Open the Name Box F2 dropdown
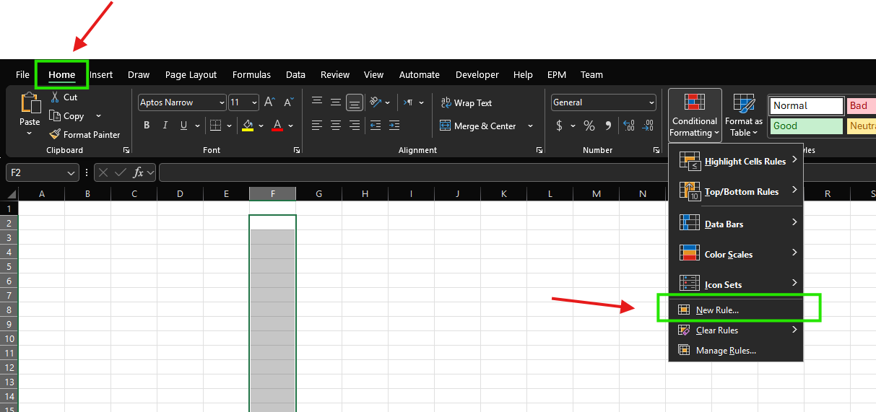 click(x=71, y=173)
